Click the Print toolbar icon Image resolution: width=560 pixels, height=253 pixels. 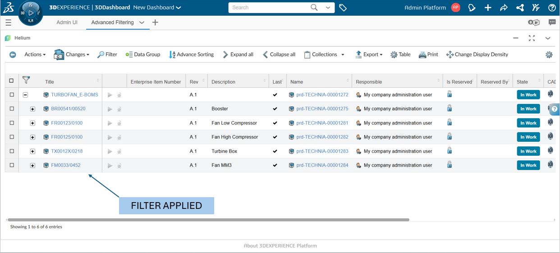pos(428,54)
